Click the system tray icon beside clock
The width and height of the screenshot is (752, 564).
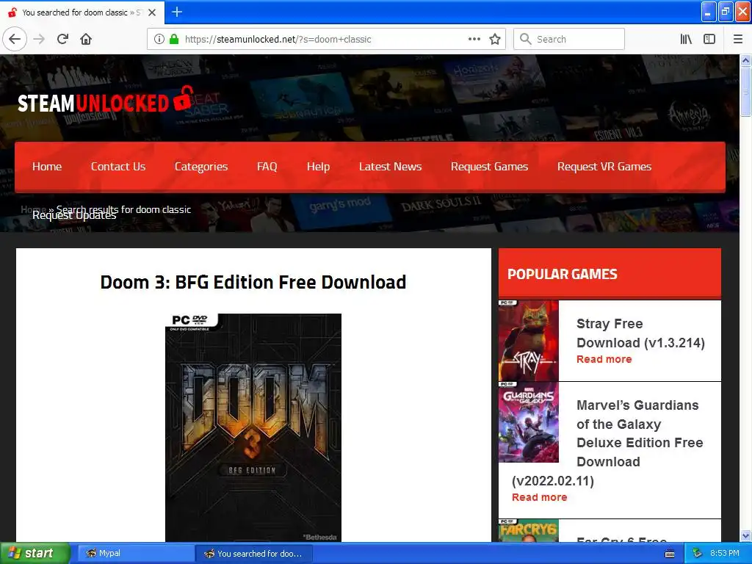click(698, 554)
